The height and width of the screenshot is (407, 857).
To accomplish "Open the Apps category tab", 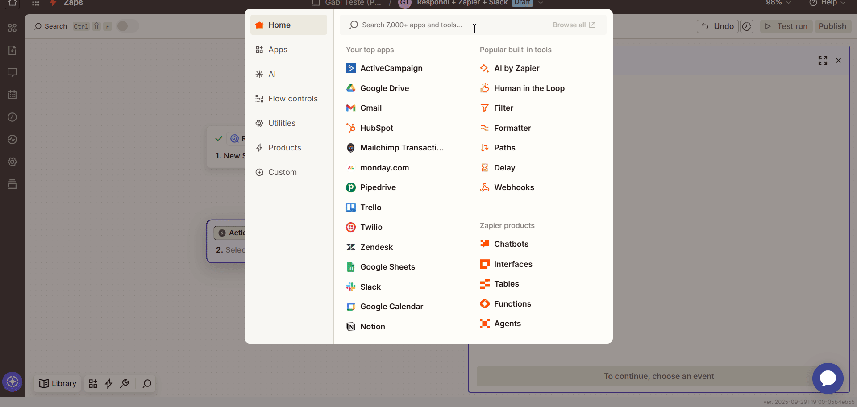I will (289, 50).
